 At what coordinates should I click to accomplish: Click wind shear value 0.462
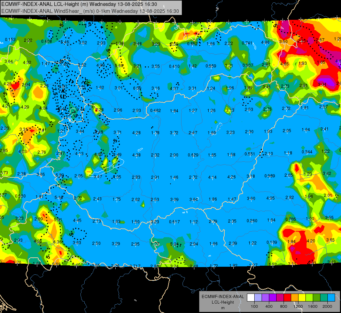155,111
